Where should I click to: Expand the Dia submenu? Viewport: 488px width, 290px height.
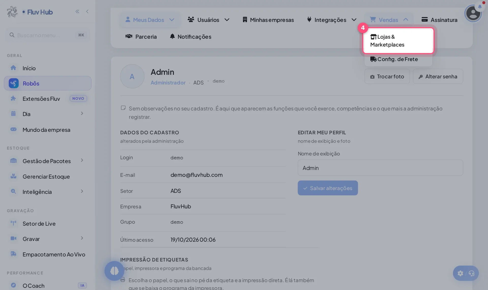point(82,113)
